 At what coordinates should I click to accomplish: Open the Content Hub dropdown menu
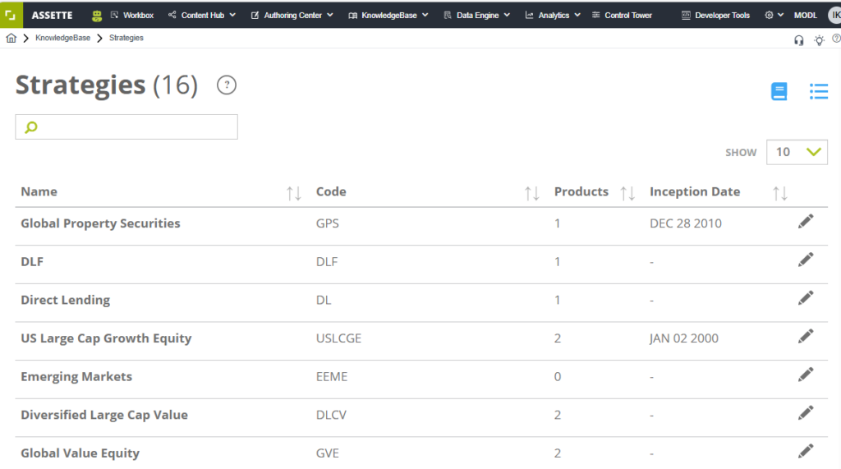(202, 16)
